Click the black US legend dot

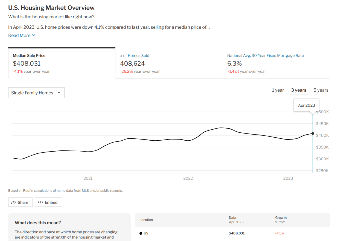point(141,233)
